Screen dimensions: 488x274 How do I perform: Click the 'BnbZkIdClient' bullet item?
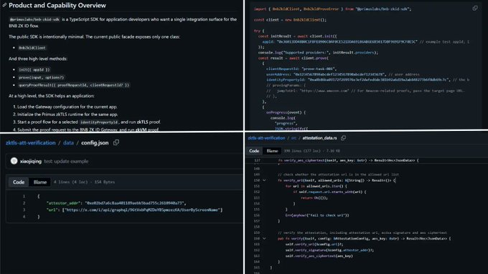(32, 48)
